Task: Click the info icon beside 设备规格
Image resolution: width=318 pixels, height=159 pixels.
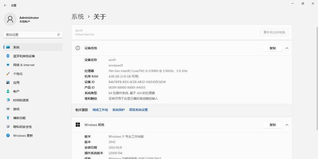Action: 78,48
